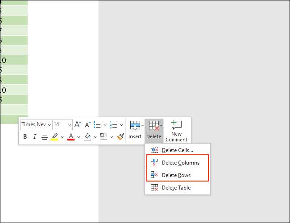Expand the borders dropdown arrow

tap(111, 137)
